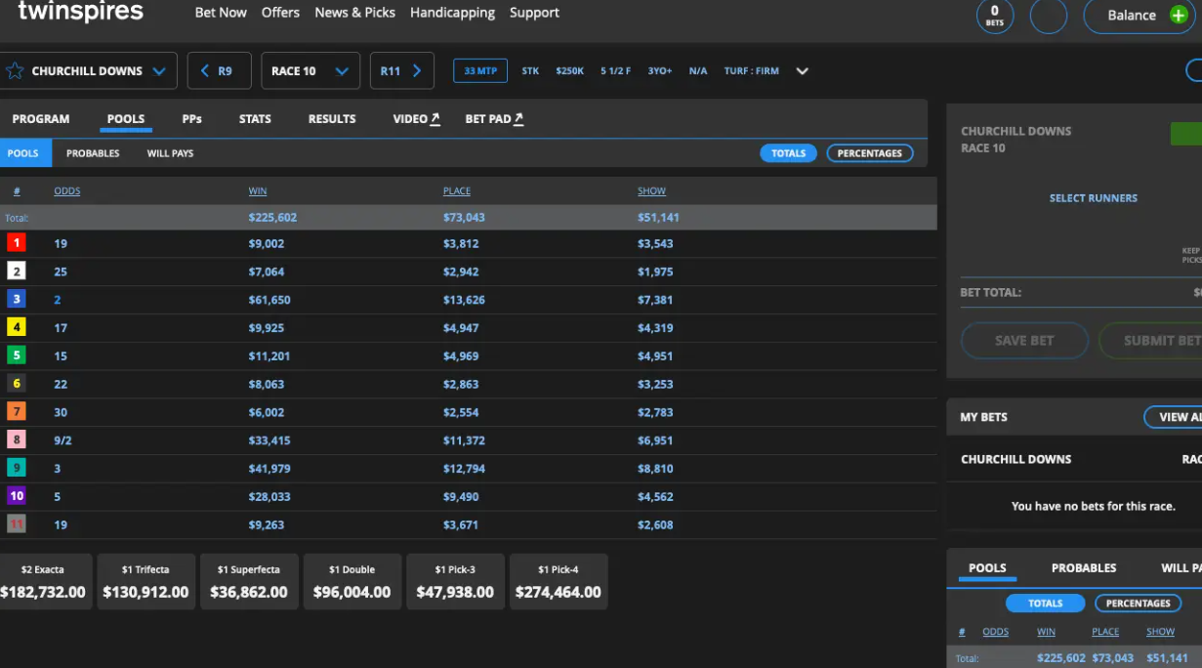Select the PROBABLES sub-tab
Image resolution: width=1202 pixels, height=668 pixels.
tap(93, 153)
